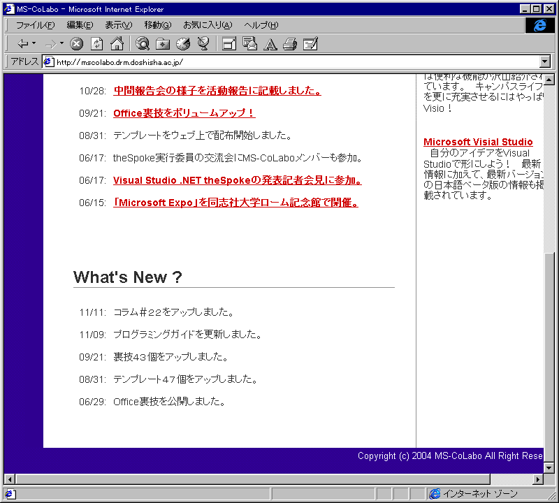Click the Internet zone globe icon in status bar
Image resolution: width=559 pixels, height=503 pixels.
tap(435, 494)
